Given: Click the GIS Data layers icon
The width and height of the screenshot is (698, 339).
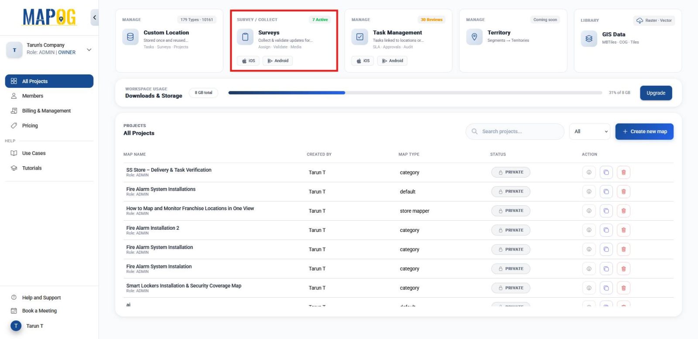Looking at the screenshot, I should (x=589, y=39).
